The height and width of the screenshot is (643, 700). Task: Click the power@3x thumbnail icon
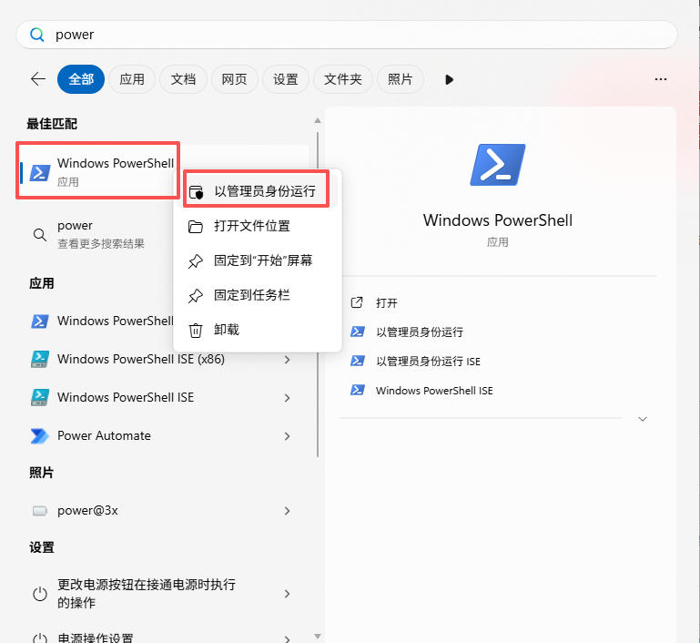[40, 511]
